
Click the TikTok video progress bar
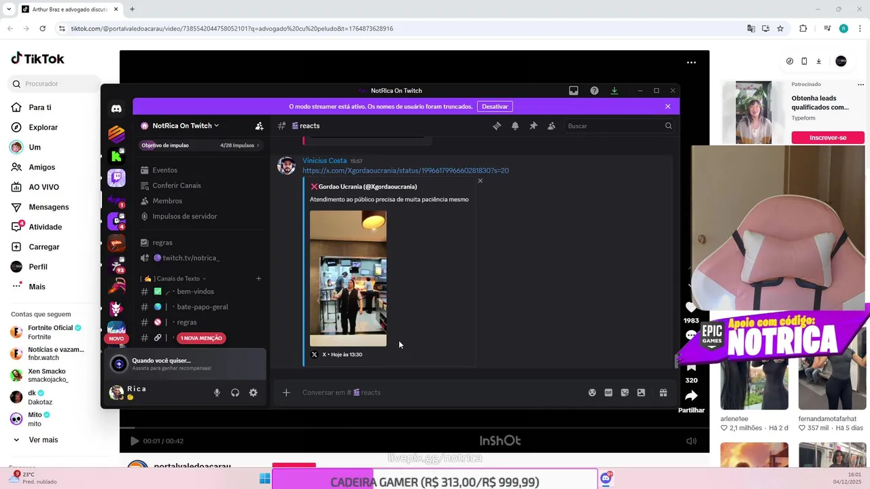pos(415,428)
